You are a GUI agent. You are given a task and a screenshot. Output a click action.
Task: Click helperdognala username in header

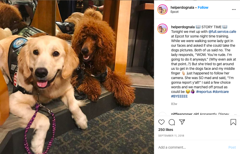[x=182, y=7]
